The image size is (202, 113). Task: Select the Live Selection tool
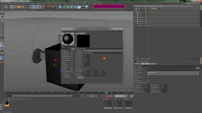point(11,7)
